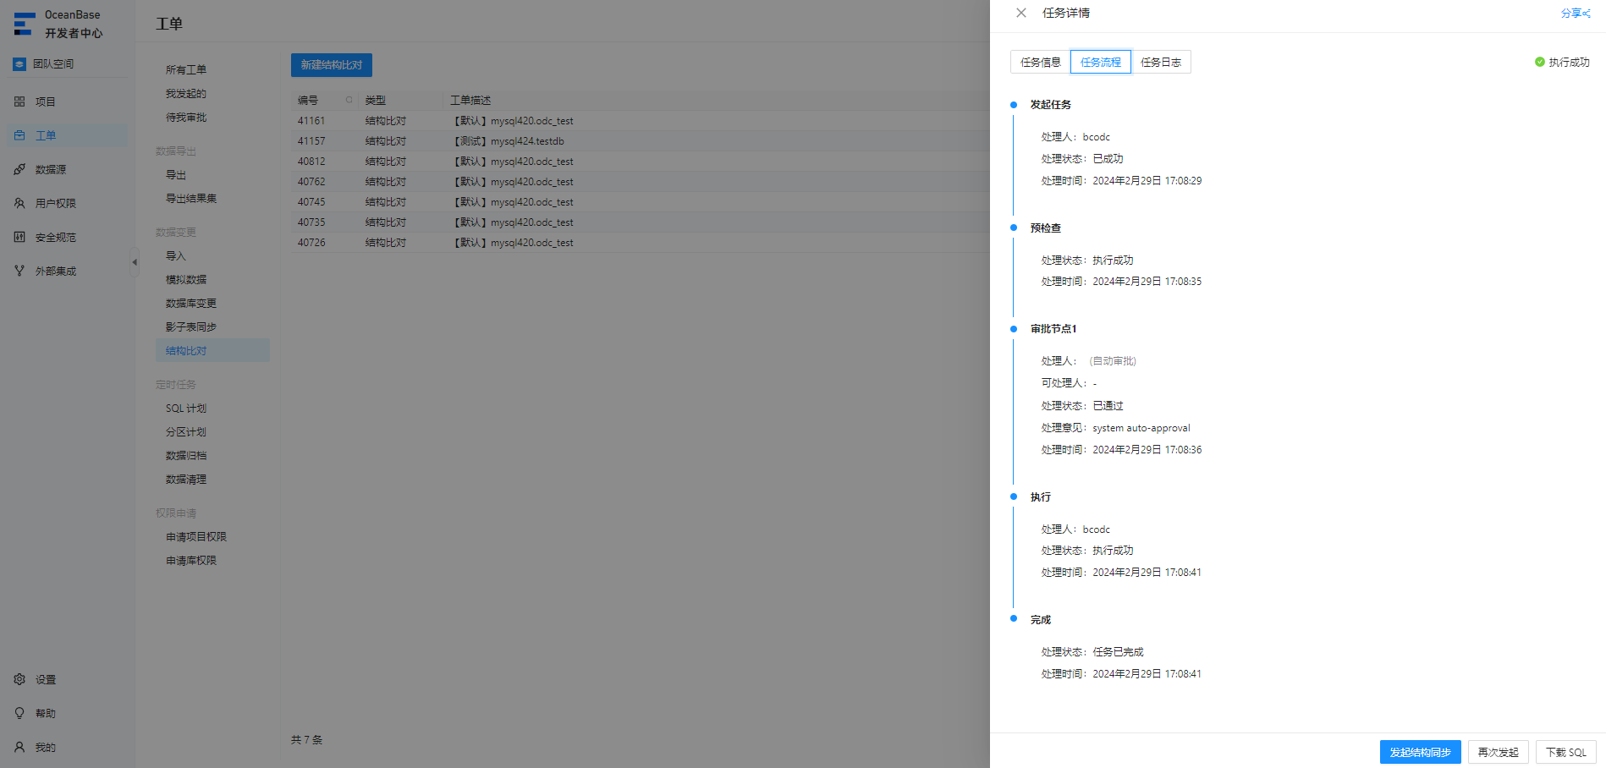Select 申请库权限 menu item
The height and width of the screenshot is (768, 1606).
pos(191,560)
